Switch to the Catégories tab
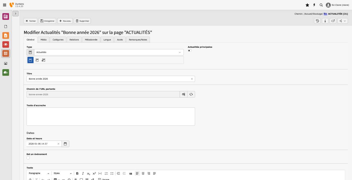 click(x=58, y=40)
